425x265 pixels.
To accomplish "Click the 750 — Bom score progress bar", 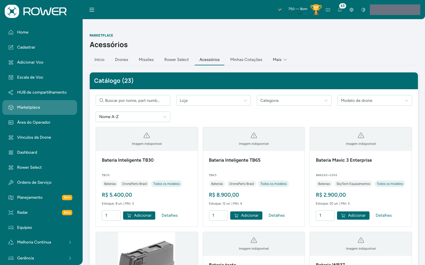I will (x=298, y=14).
